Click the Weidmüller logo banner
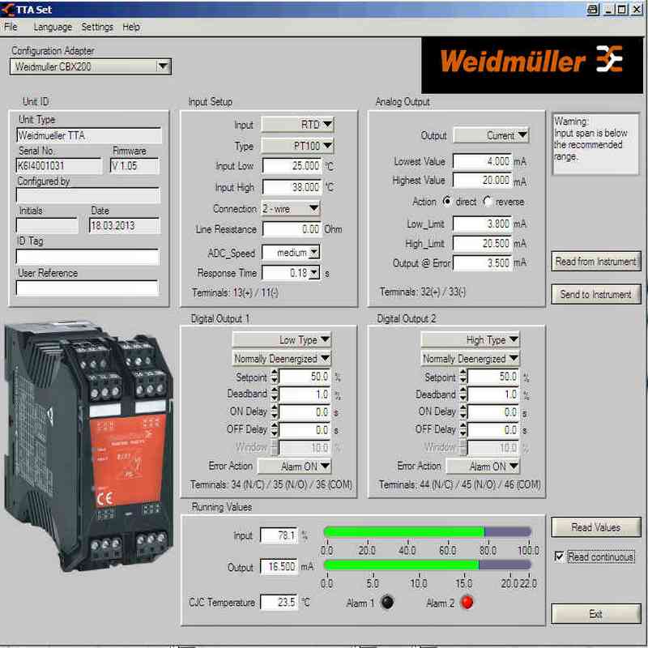 click(531, 62)
